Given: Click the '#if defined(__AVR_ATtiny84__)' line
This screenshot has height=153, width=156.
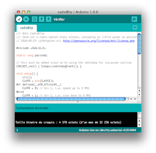Looking at the screenshot, I should click(39, 85).
